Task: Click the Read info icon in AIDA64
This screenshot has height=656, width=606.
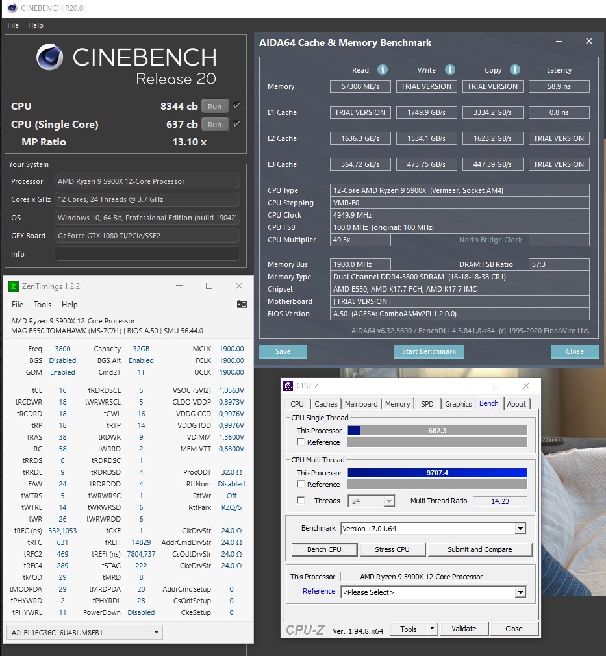Action: point(383,69)
